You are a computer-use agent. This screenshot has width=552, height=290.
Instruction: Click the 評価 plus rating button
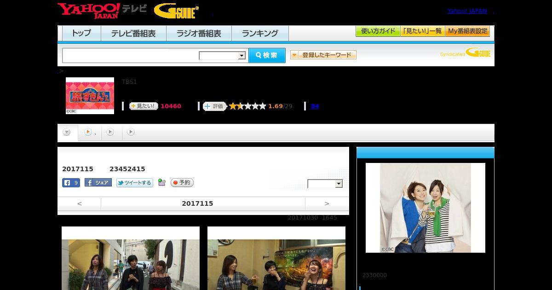(215, 106)
